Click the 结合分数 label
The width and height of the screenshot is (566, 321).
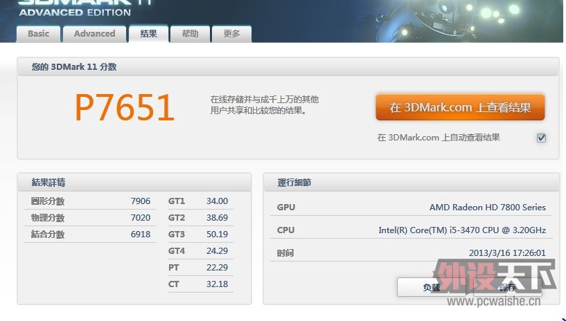coord(48,234)
